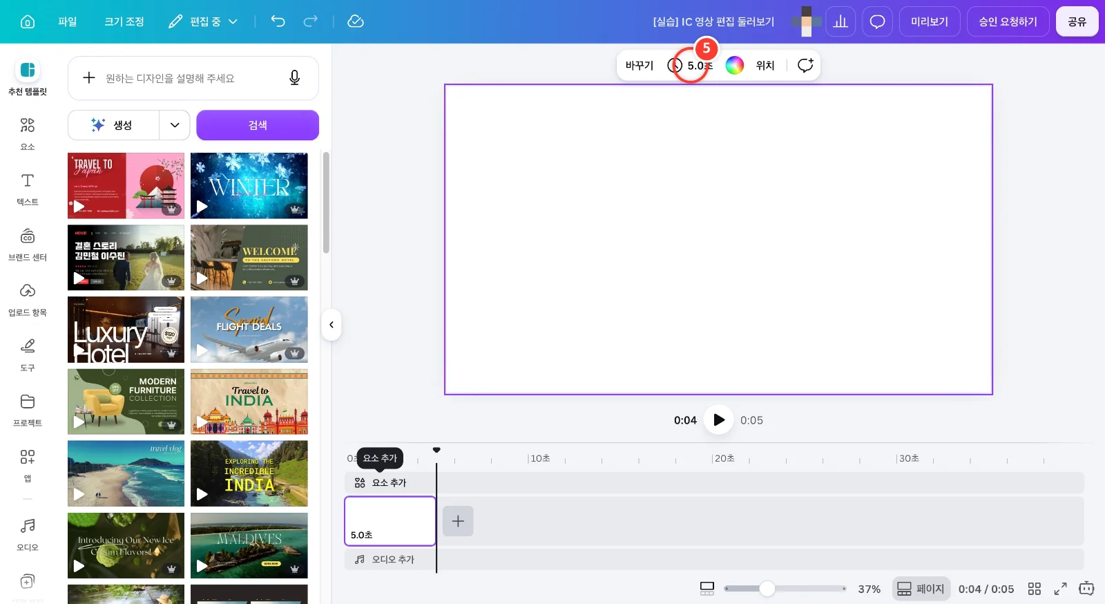Play the video with the play button
Viewport: 1105px width, 604px height.
tap(719, 419)
